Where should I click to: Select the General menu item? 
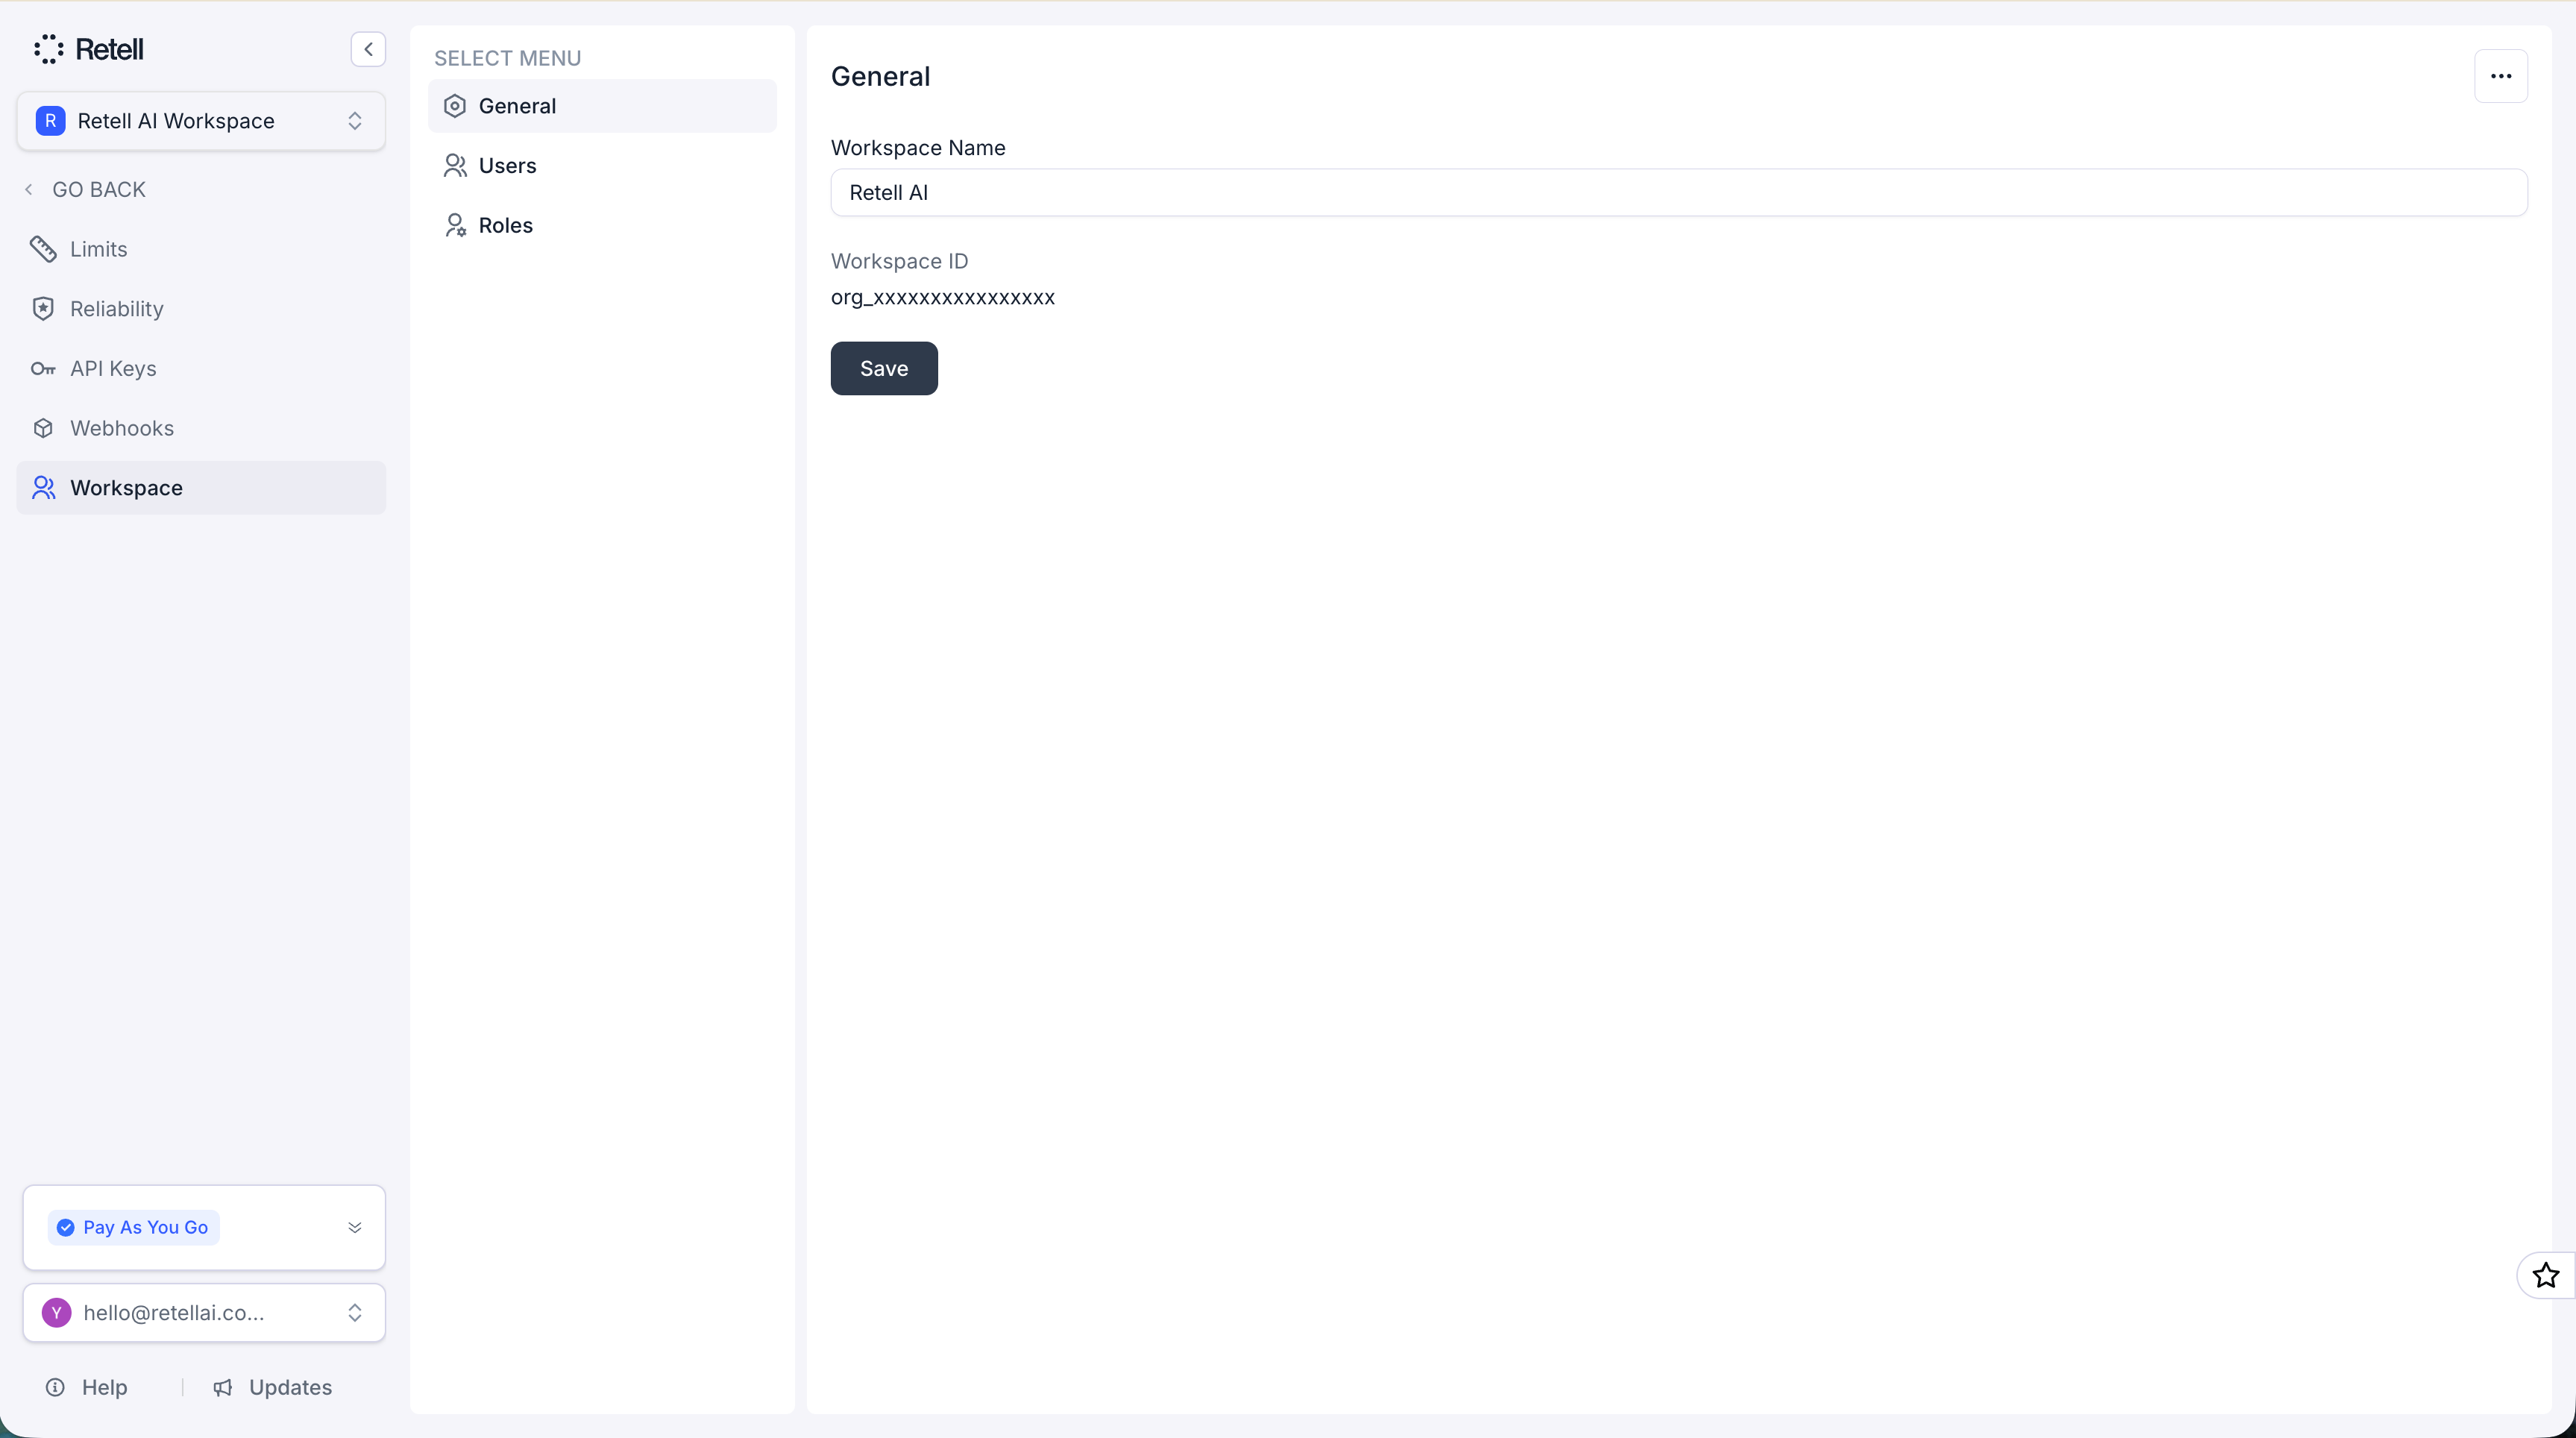[x=602, y=106]
